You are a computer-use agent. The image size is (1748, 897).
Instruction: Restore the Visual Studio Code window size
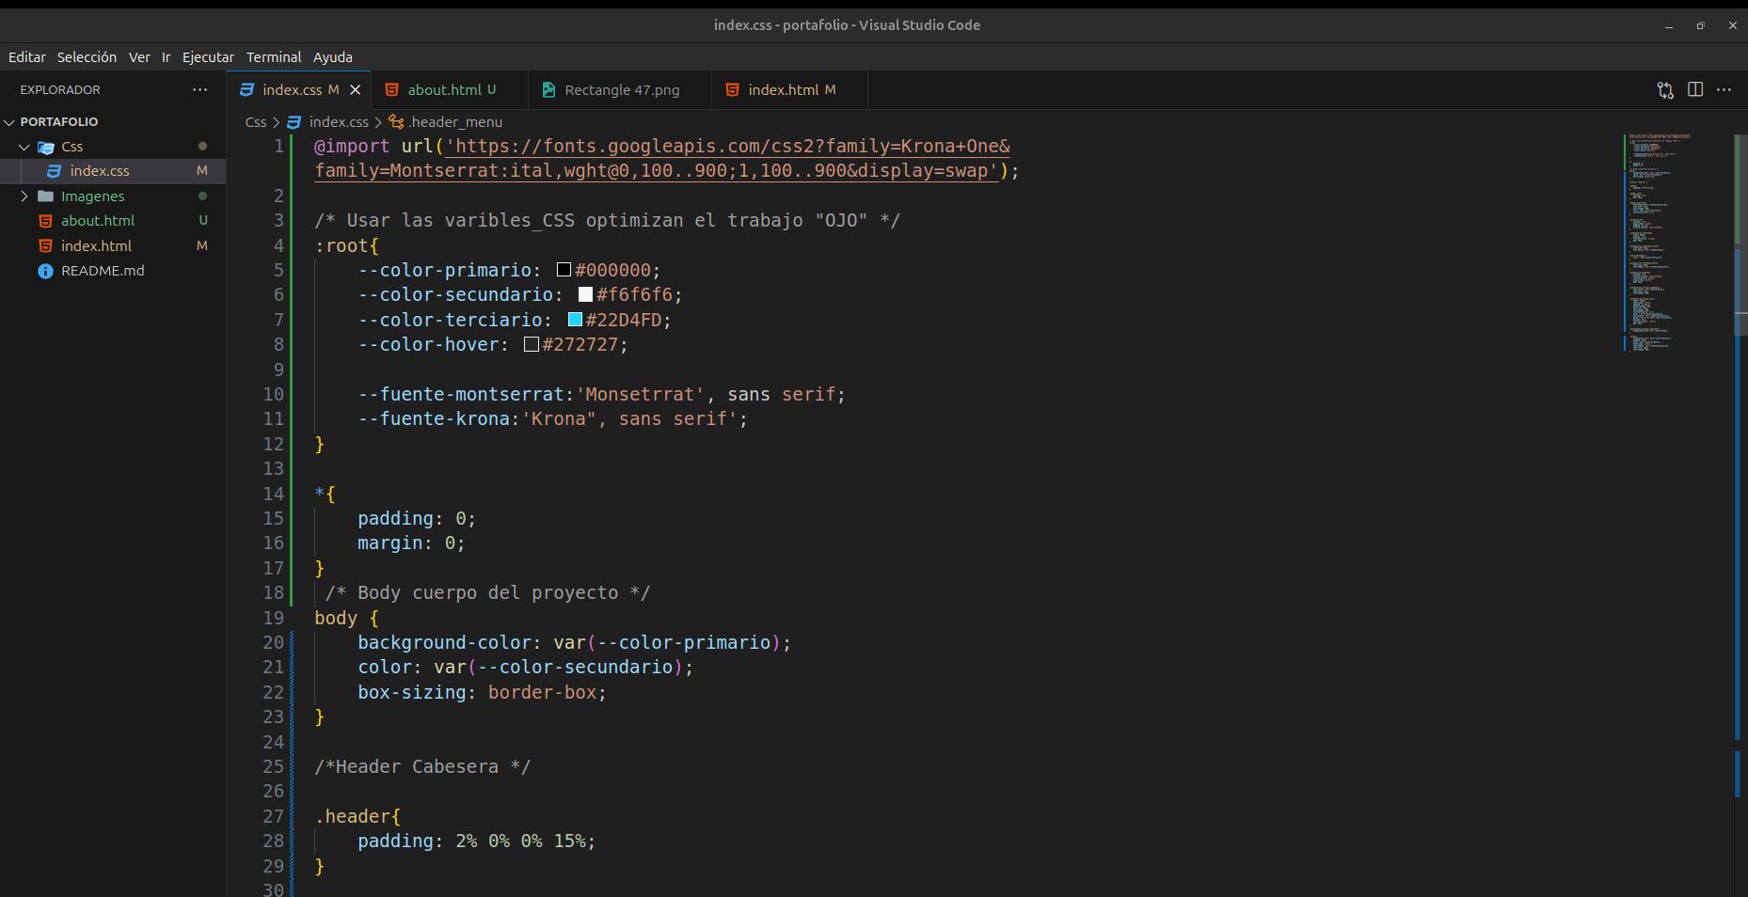(x=1700, y=25)
